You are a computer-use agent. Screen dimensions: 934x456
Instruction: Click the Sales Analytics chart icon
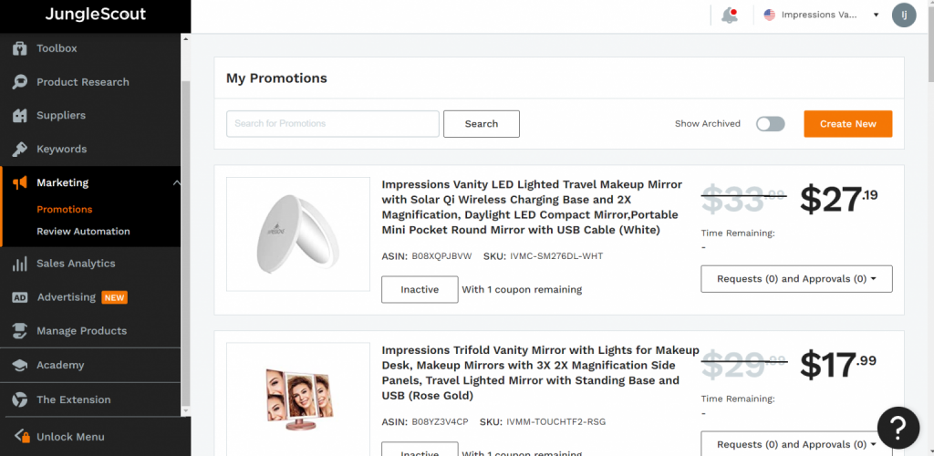click(19, 264)
